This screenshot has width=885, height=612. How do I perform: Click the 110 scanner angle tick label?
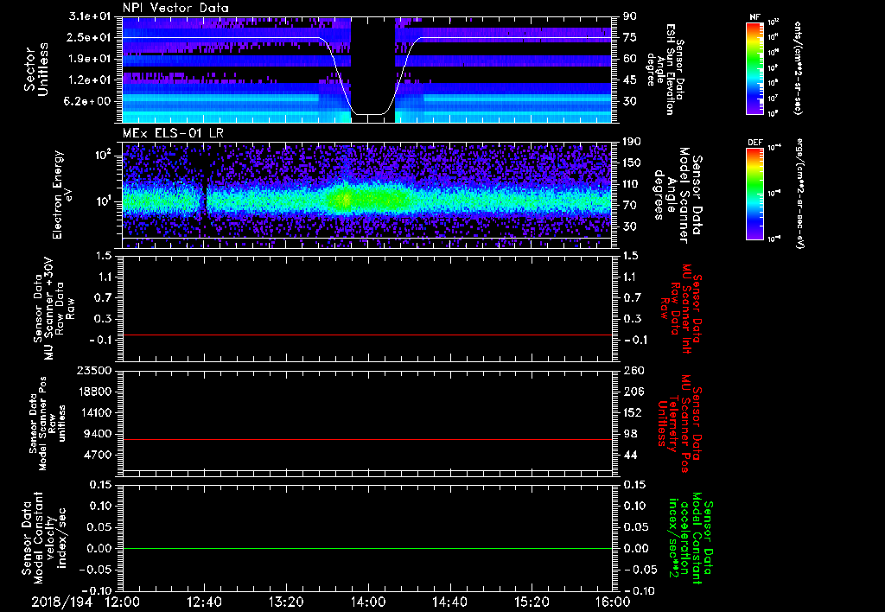[633, 184]
